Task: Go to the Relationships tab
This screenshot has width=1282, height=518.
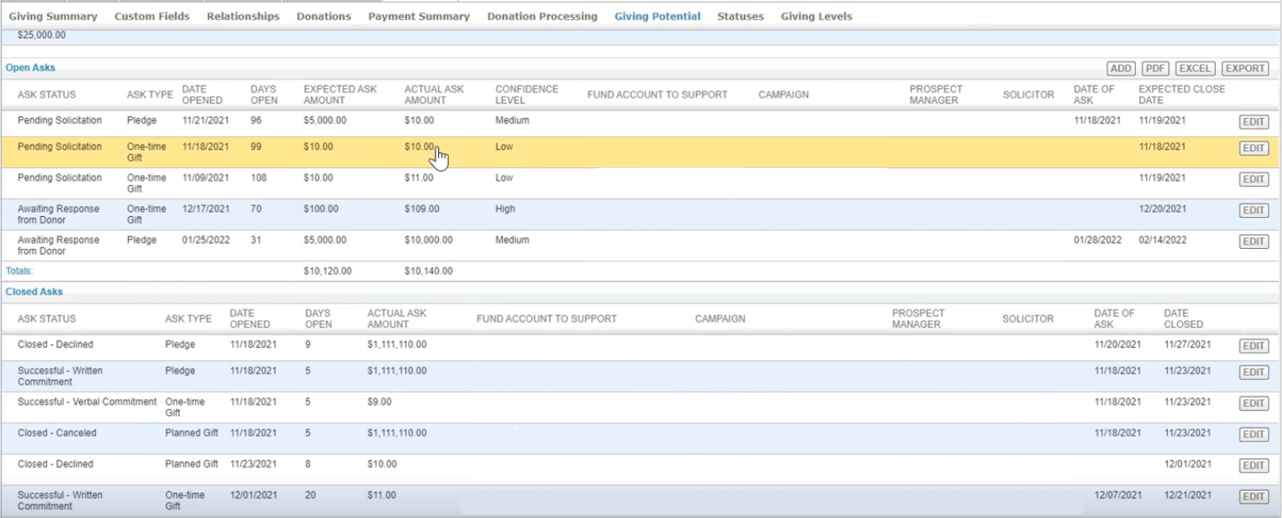Action: [243, 16]
